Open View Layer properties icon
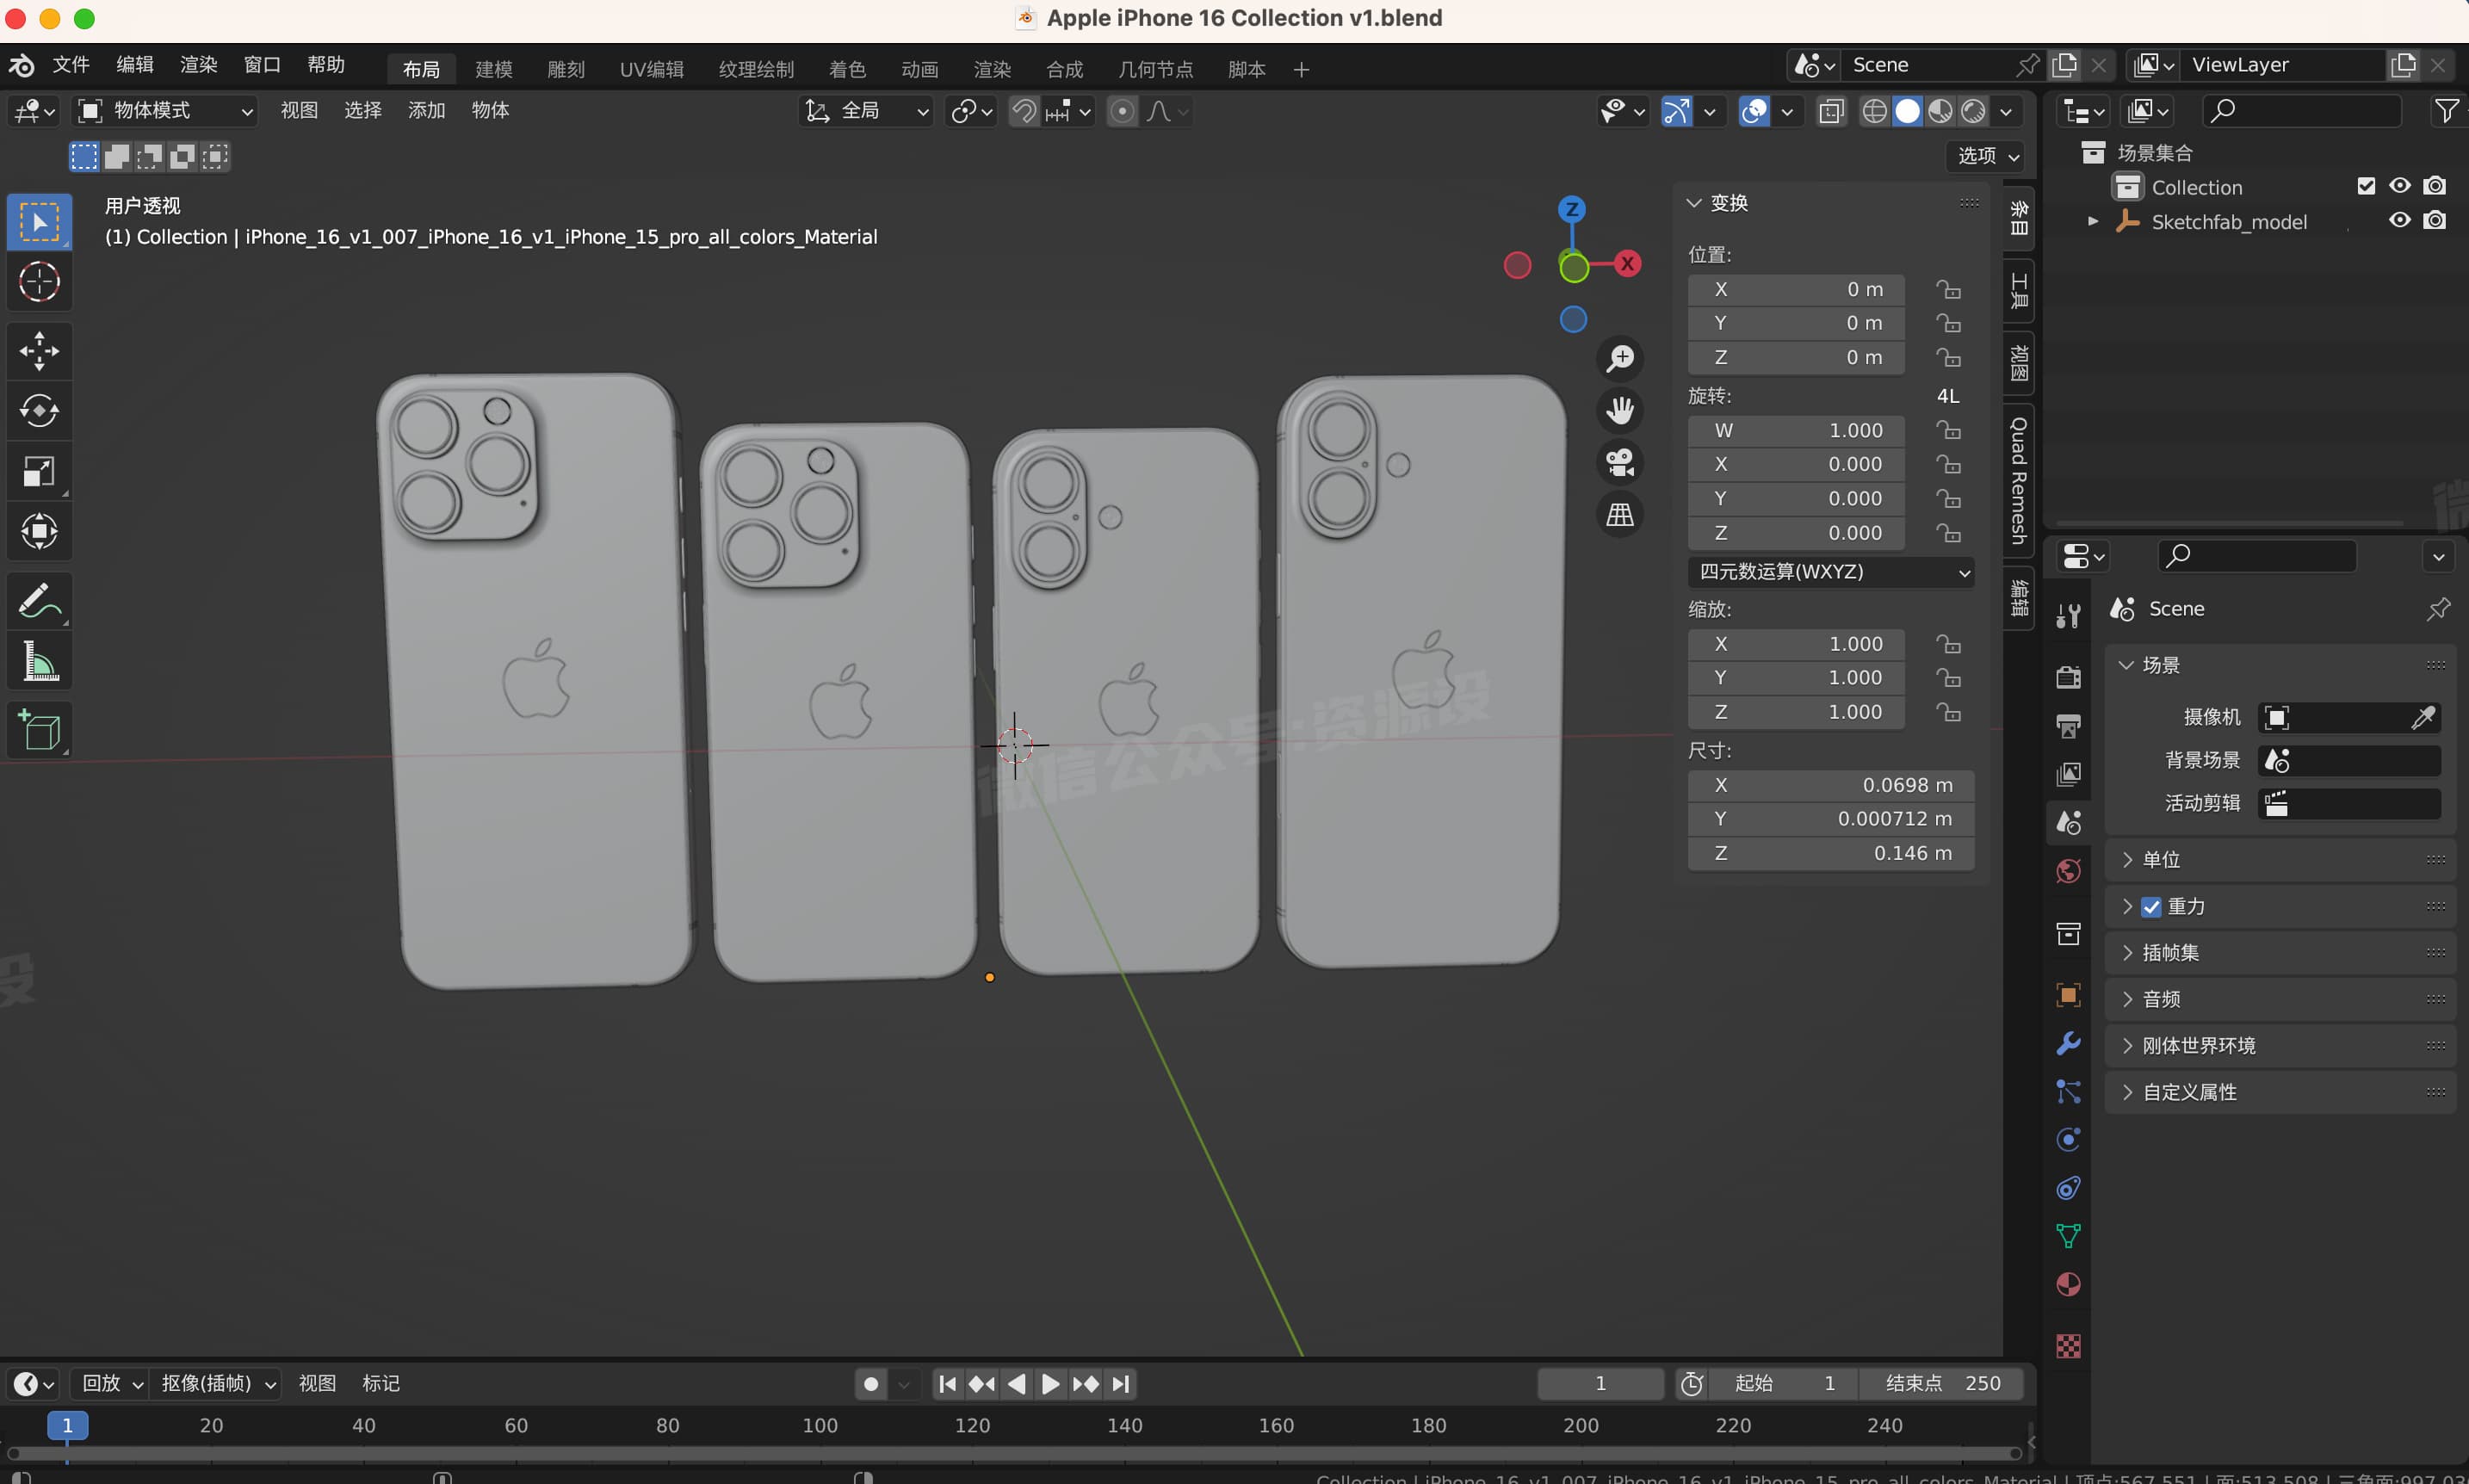 [2068, 774]
